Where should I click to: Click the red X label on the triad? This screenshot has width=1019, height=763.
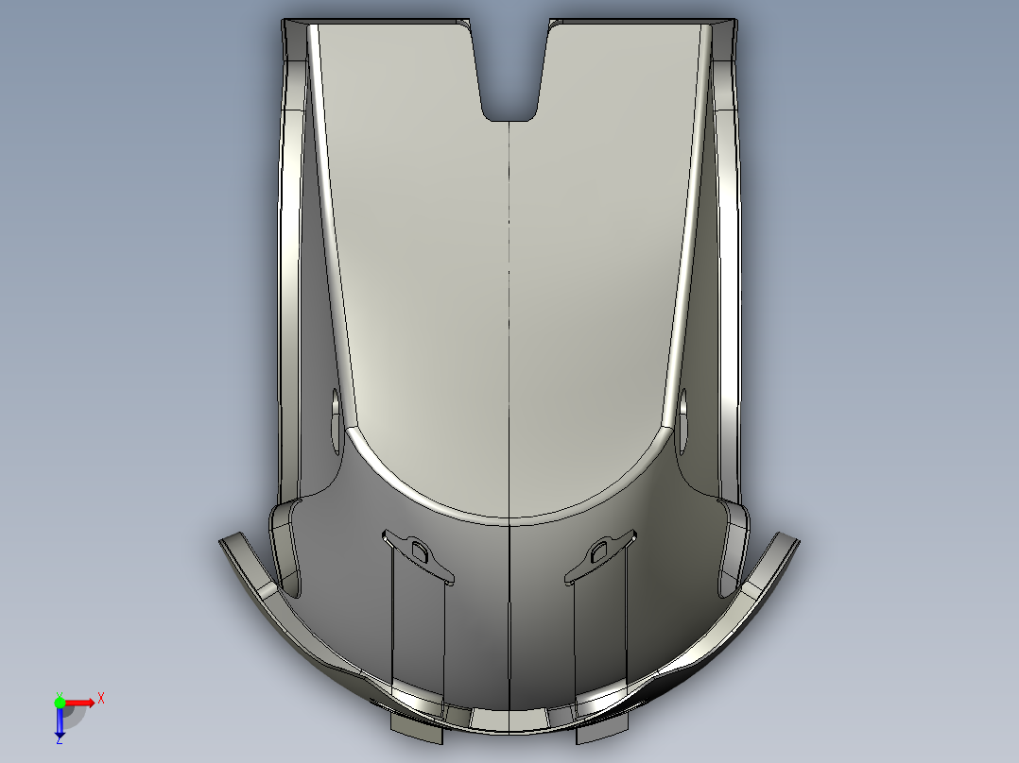(x=101, y=697)
